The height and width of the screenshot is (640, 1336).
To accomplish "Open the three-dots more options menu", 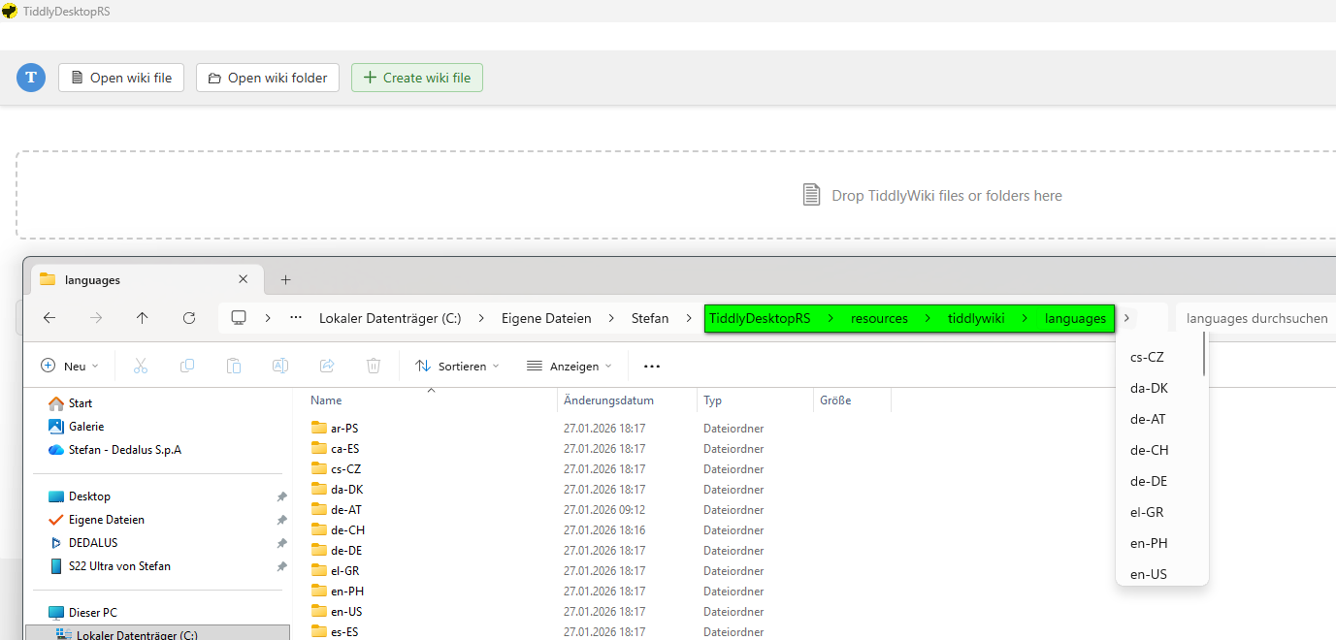I will click(652, 366).
